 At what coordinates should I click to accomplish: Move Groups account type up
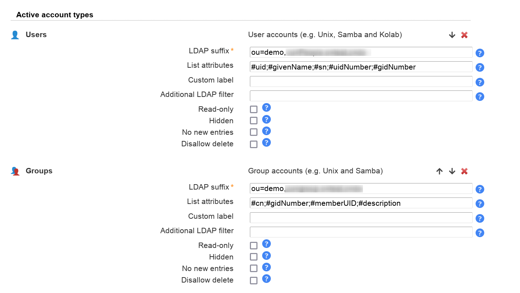tap(439, 171)
